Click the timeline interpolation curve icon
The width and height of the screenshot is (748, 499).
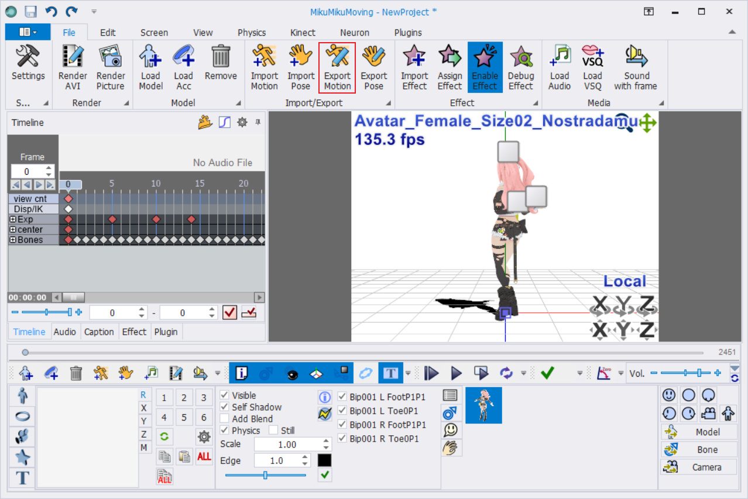pos(224,122)
